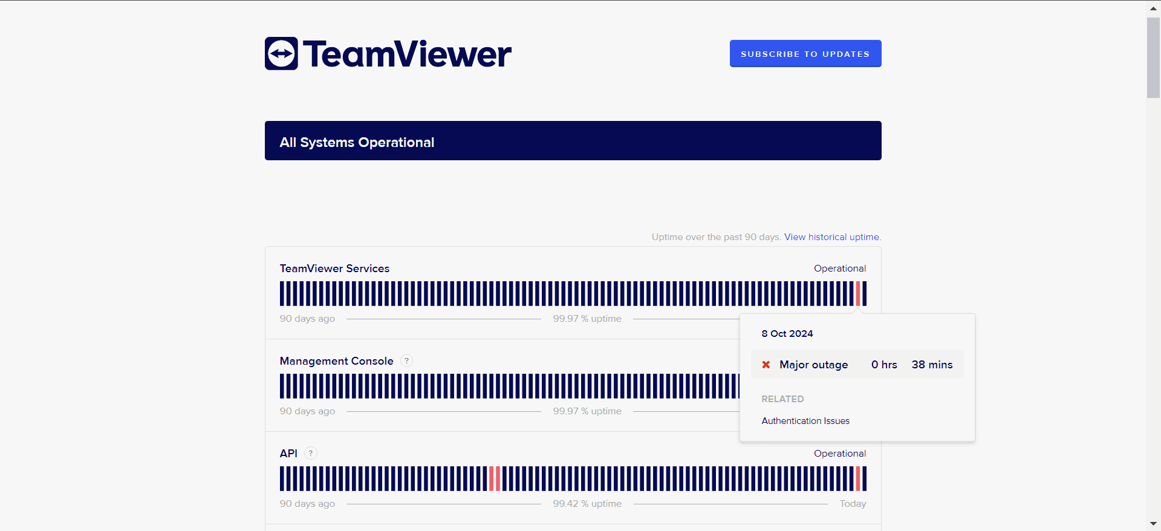
Task: Click the scroll down arrow
Action: coord(1153,524)
